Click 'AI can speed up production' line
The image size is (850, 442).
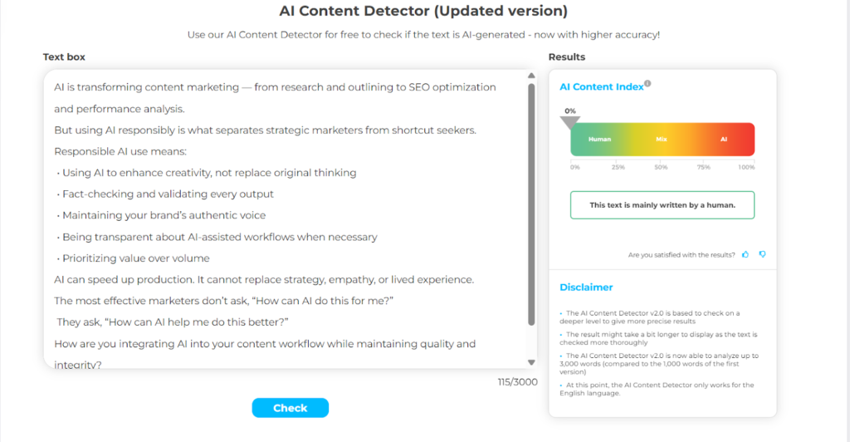pos(264,280)
